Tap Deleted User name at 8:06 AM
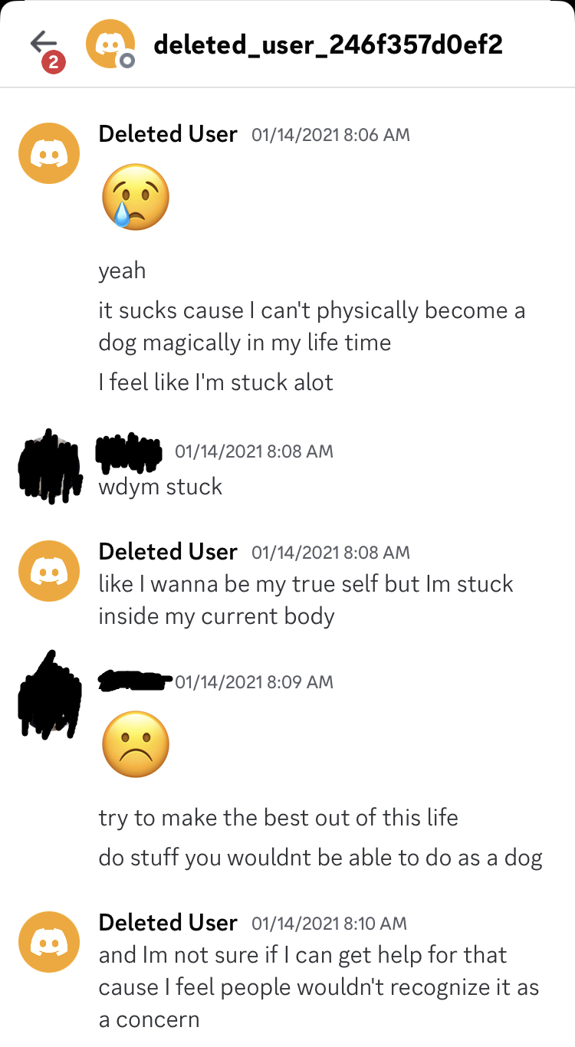Image resolution: width=575 pixels, height=1047 pixels. pos(168,134)
